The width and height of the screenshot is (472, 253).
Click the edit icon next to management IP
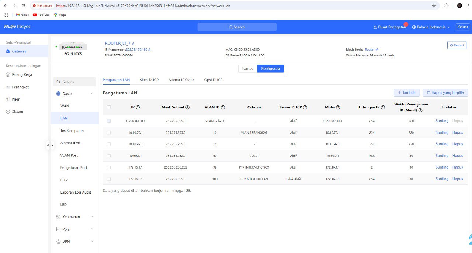point(149,49)
